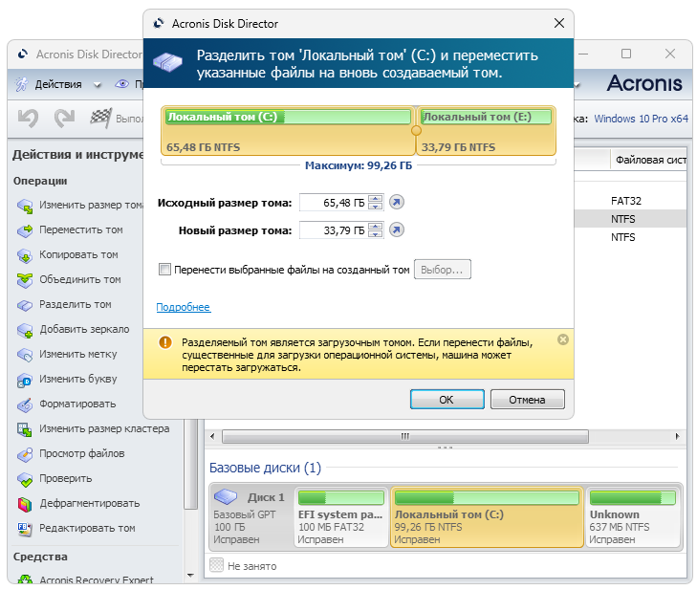The image size is (697, 590).
Task: Select the Unknown 637 МБ NTFS partition
Action: pyautogui.click(x=633, y=517)
